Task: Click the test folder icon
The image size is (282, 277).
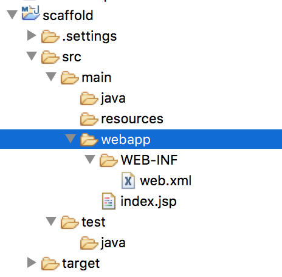Action: coord(70,222)
